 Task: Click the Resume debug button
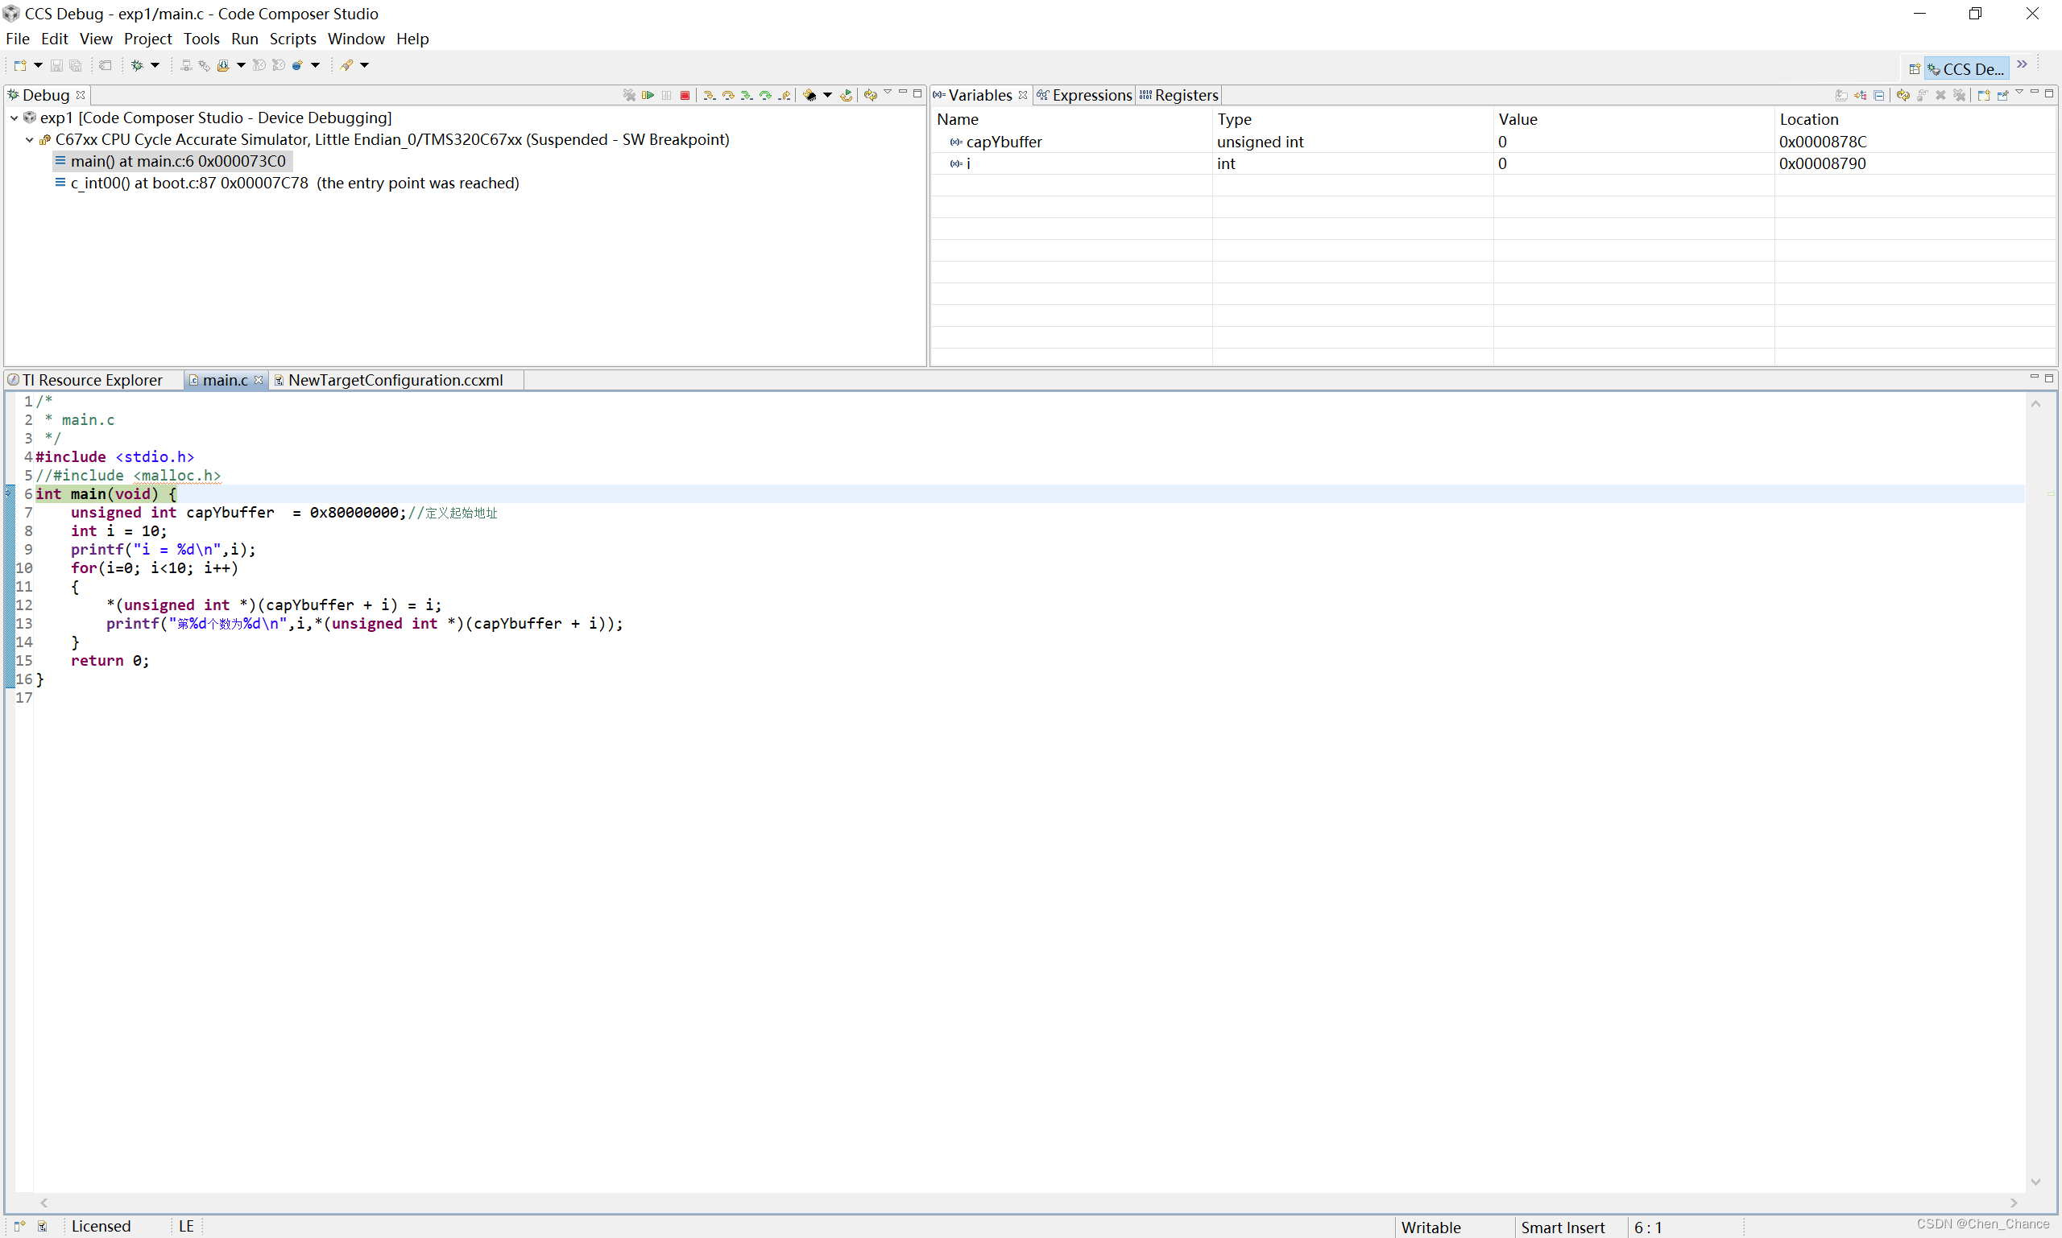(x=648, y=95)
